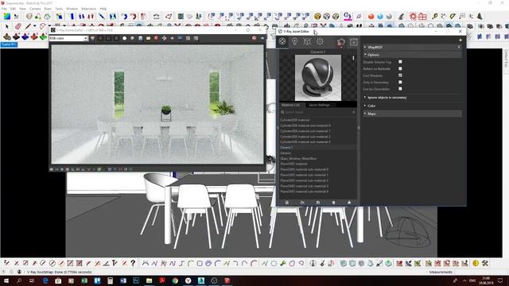509x286 pixels.
Task: Open Chrome from taskbar
Action: point(175,280)
